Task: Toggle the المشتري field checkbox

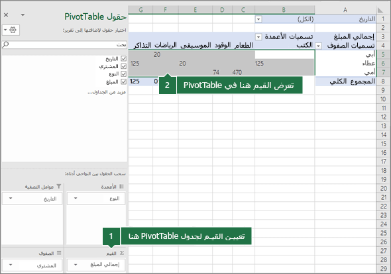Action: [x=123, y=66]
